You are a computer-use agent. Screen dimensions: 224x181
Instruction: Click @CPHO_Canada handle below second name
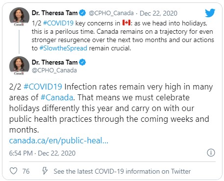54,70
